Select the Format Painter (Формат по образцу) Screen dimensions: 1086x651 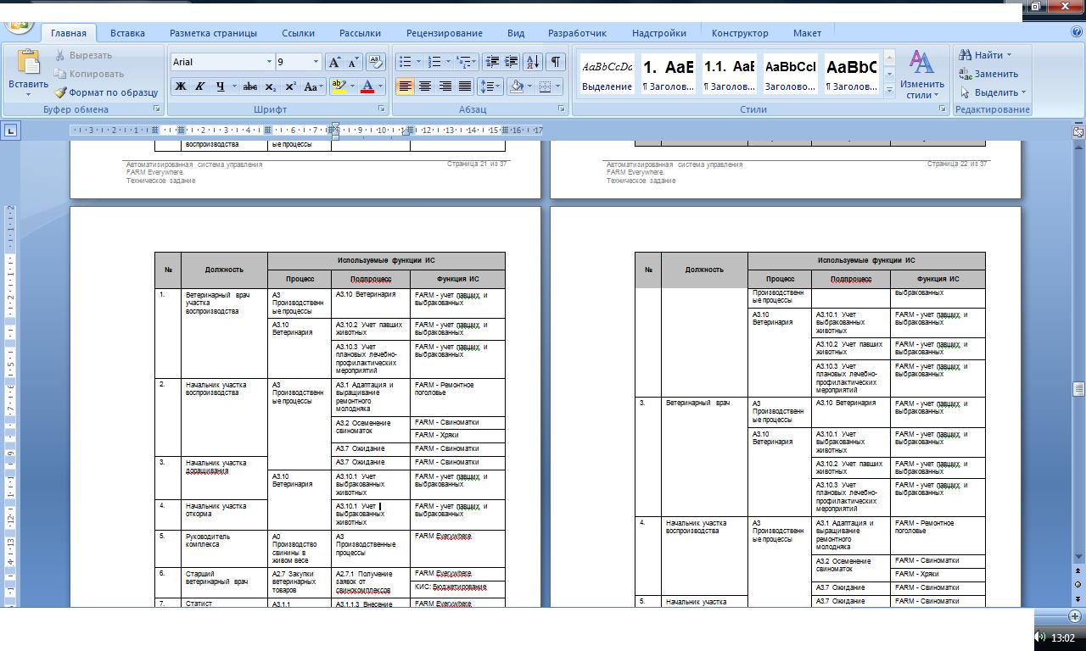tap(106, 92)
